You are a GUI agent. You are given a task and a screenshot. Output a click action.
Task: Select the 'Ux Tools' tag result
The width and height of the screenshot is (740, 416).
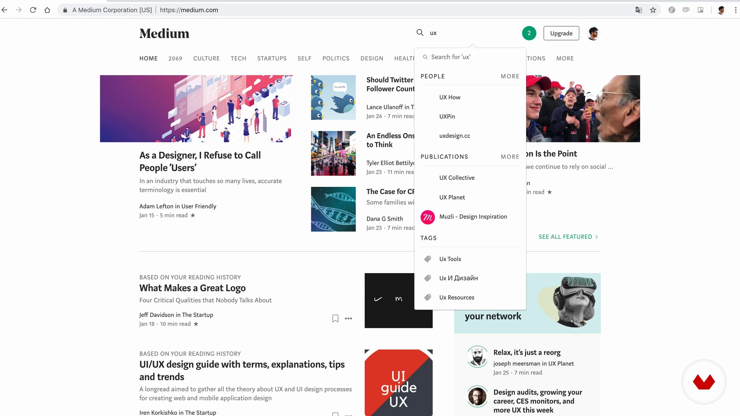450,259
